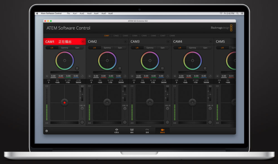
Task: Open CAM4 settings lines icon left of values
Action: click(175, 76)
